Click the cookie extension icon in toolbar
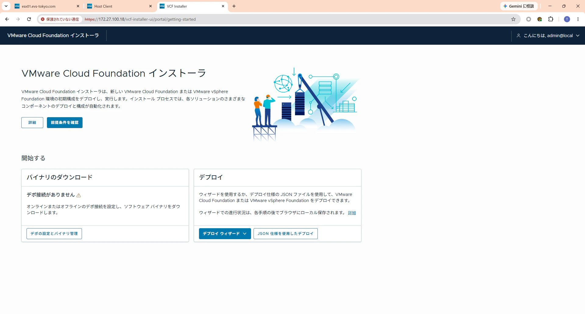The image size is (585, 314). point(540,19)
